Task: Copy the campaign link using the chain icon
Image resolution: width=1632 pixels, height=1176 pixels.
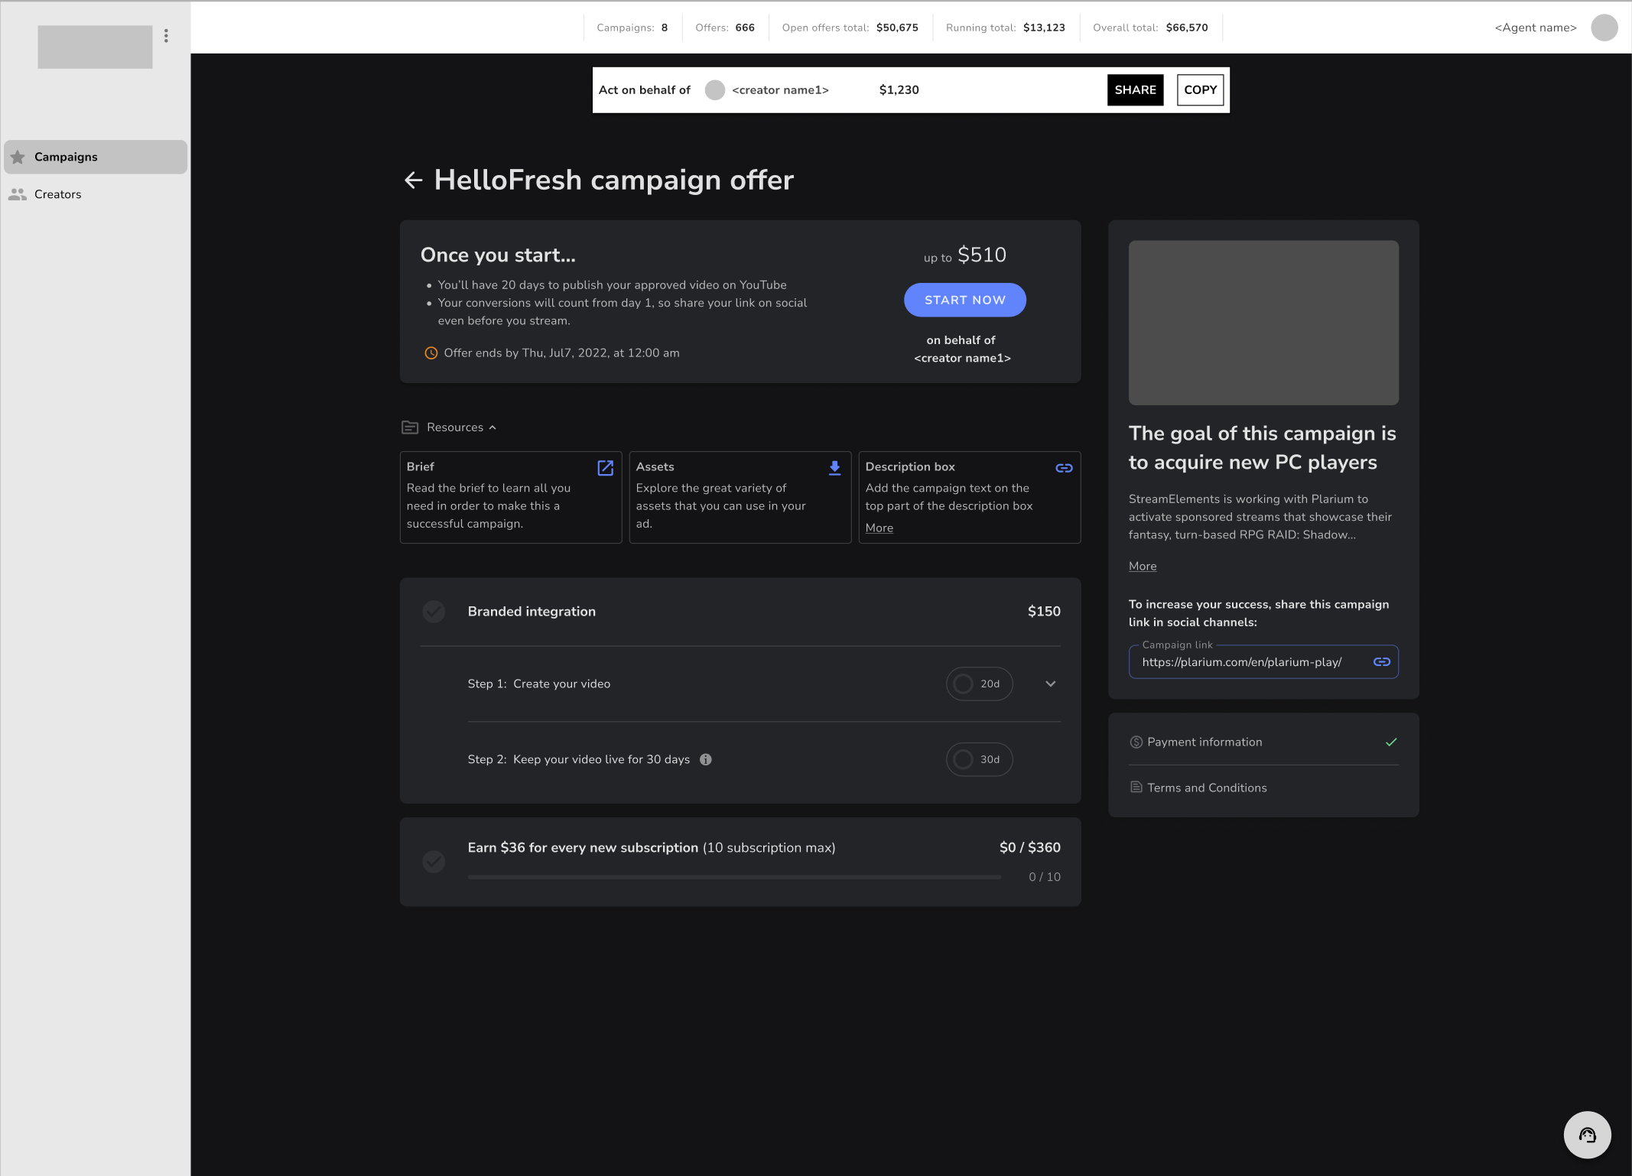Action: click(x=1382, y=661)
